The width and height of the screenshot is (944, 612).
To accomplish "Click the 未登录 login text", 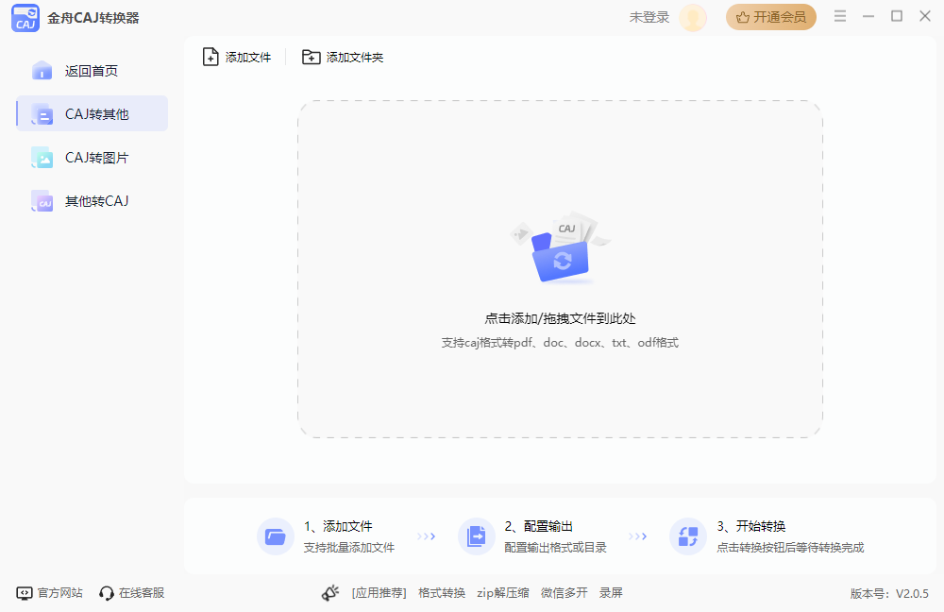I will [x=649, y=17].
